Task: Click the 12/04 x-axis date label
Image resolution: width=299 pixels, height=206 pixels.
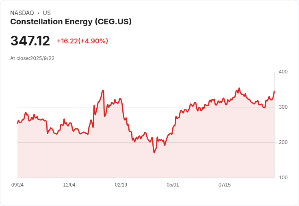Action: coord(69,185)
